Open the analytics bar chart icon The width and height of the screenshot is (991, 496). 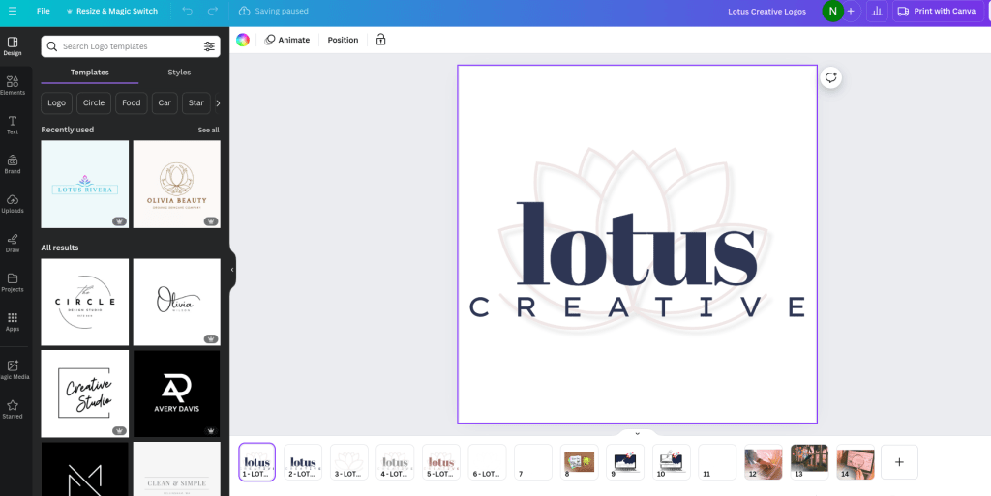[x=877, y=11]
